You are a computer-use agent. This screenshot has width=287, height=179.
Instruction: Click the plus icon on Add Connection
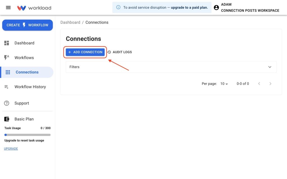click(x=70, y=52)
